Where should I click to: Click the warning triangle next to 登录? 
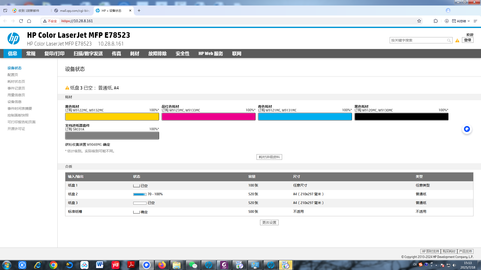457,40
